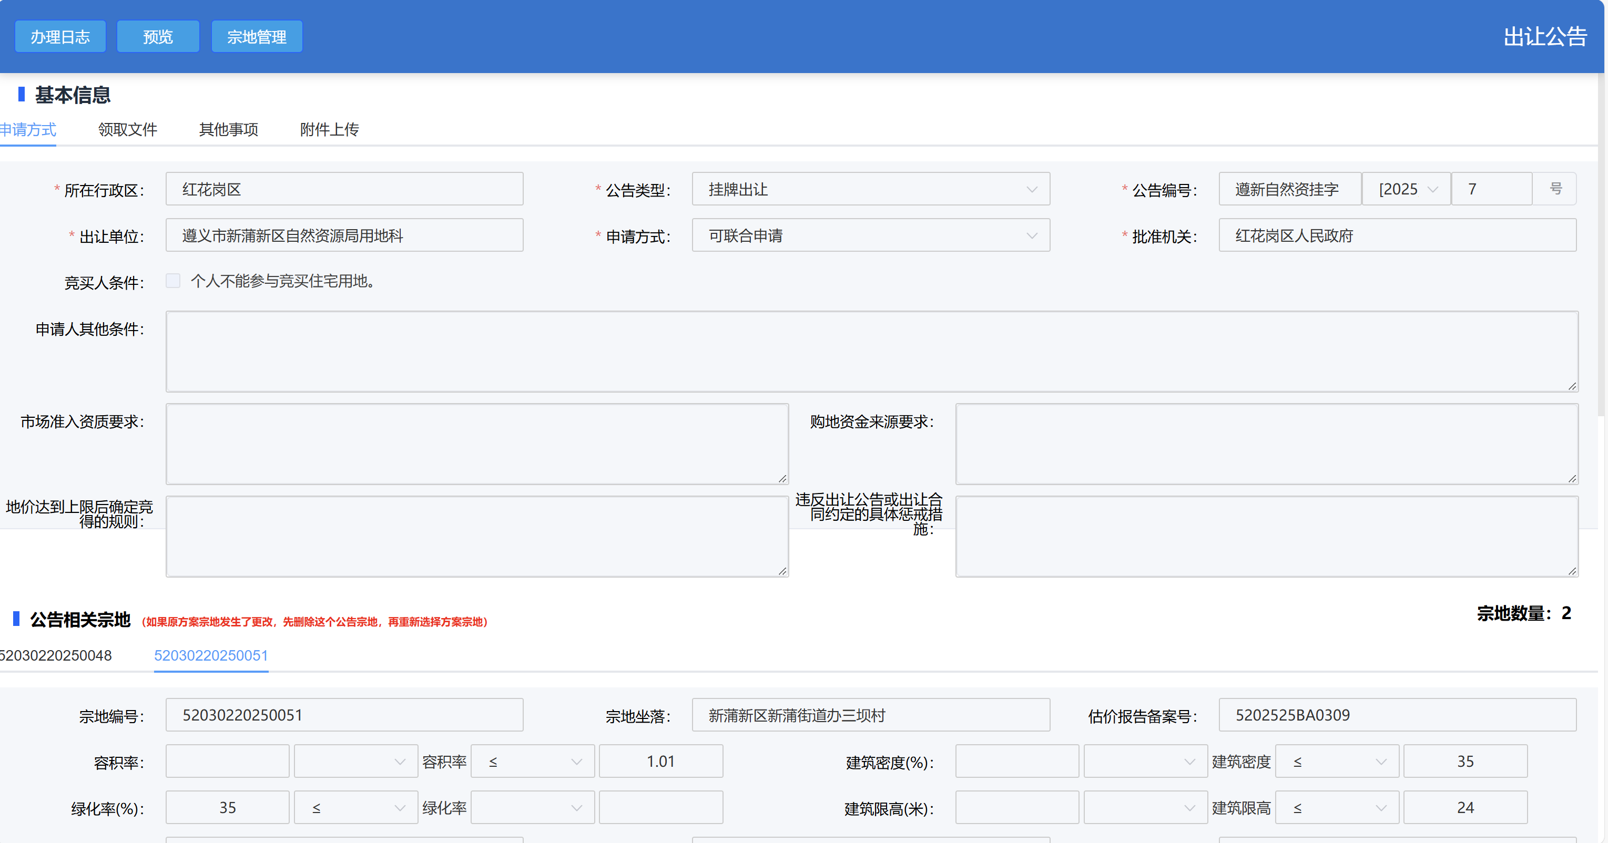Click the 预览 button
Image resolution: width=1608 pixels, height=843 pixels.
[157, 37]
